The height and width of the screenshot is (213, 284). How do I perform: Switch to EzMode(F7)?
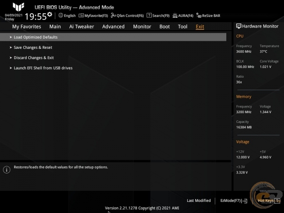(230, 201)
